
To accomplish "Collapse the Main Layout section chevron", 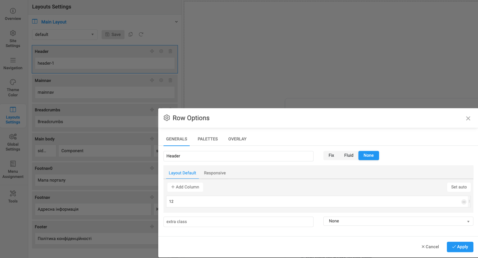I will click(176, 22).
